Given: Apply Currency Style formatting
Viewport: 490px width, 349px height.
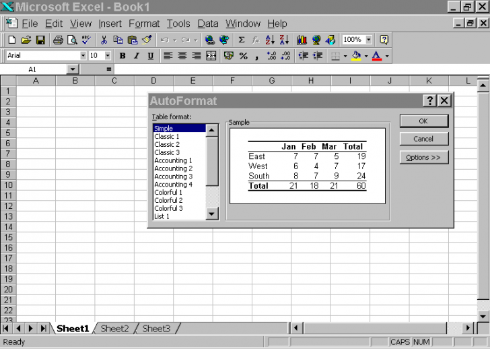Looking at the screenshot, I should pos(228,56).
